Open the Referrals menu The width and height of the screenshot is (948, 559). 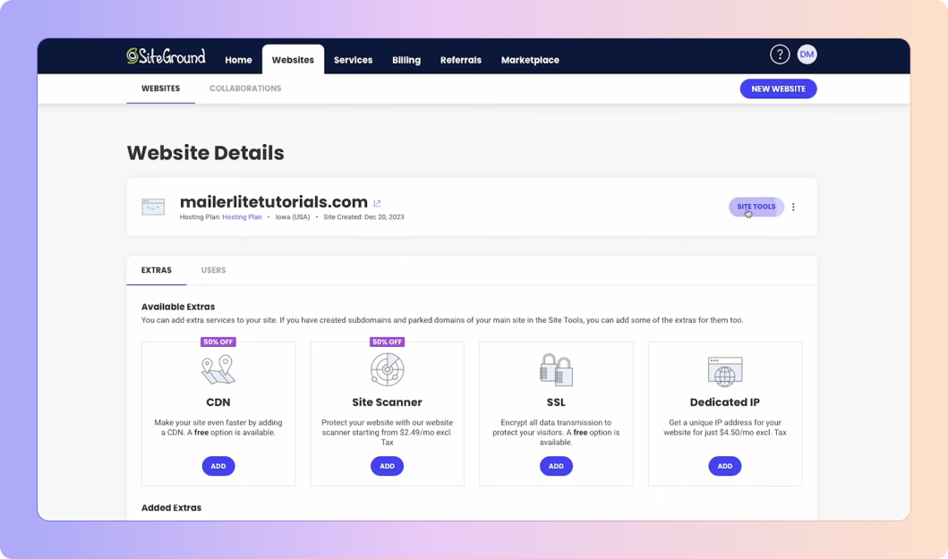(461, 60)
